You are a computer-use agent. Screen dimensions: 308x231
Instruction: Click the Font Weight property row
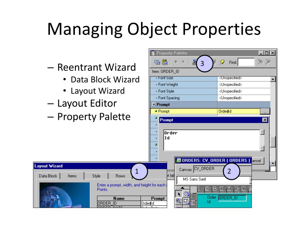click(x=210, y=85)
